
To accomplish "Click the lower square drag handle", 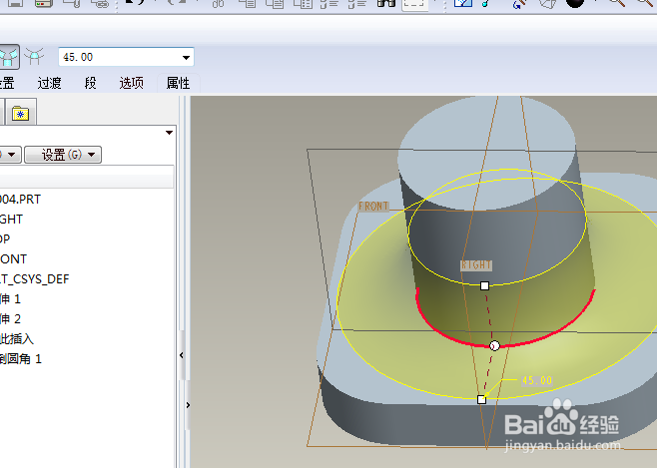I will click(482, 400).
